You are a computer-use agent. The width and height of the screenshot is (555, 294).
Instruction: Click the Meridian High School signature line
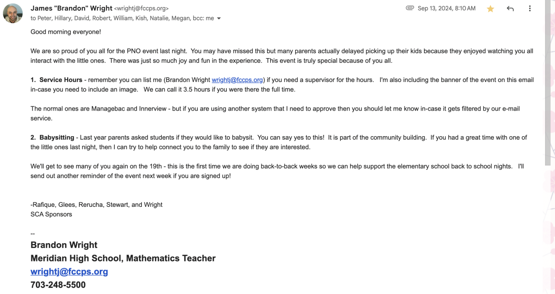(123, 258)
